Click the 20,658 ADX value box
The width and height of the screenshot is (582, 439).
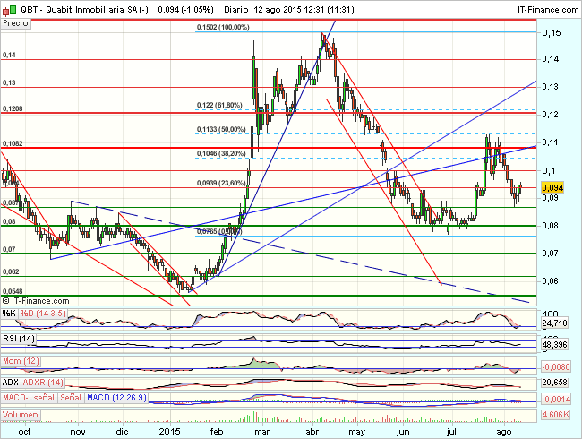(554, 383)
